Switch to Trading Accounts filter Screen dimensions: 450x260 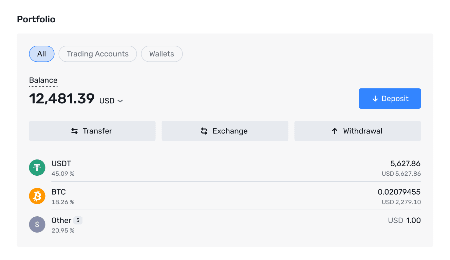97,53
